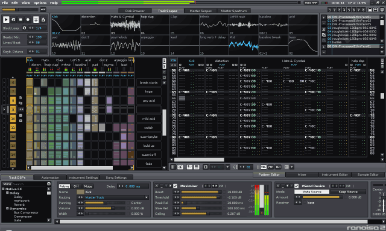Screen dimensions: 386x231
Task: Toggle pattern loop button in transport
Action: (13, 20)
